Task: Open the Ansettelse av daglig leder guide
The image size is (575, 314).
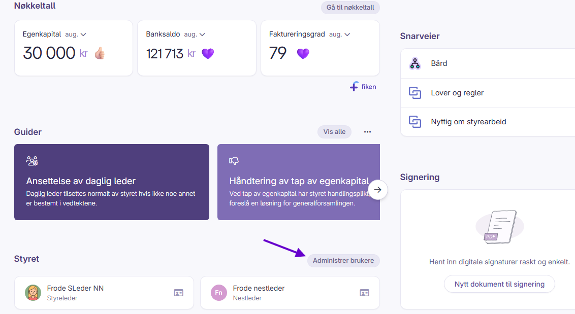Action: 112,182
